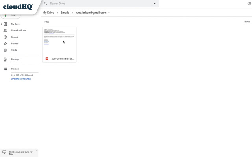Open the Trash section
Image resolution: width=252 pixels, height=157 pixels.
[14, 50]
